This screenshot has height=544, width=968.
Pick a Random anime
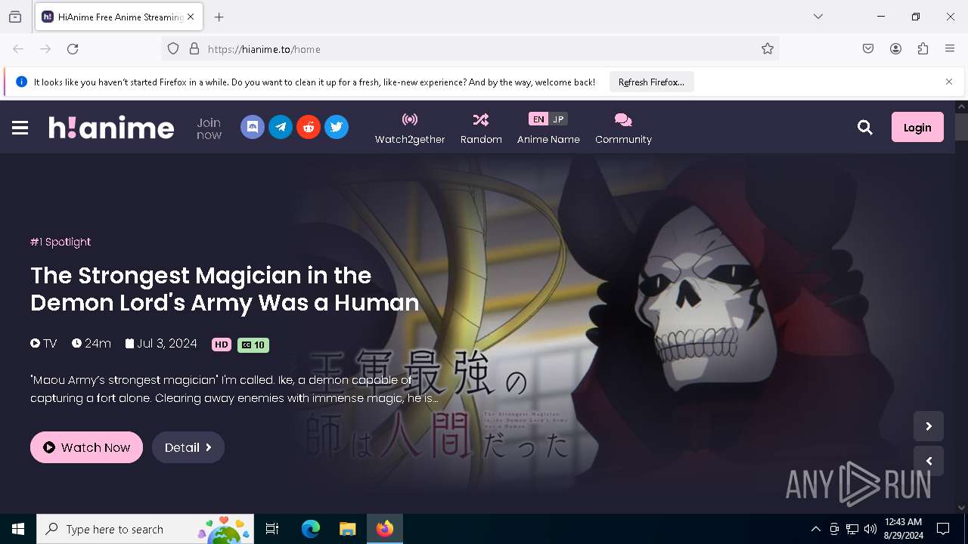pyautogui.click(x=481, y=128)
